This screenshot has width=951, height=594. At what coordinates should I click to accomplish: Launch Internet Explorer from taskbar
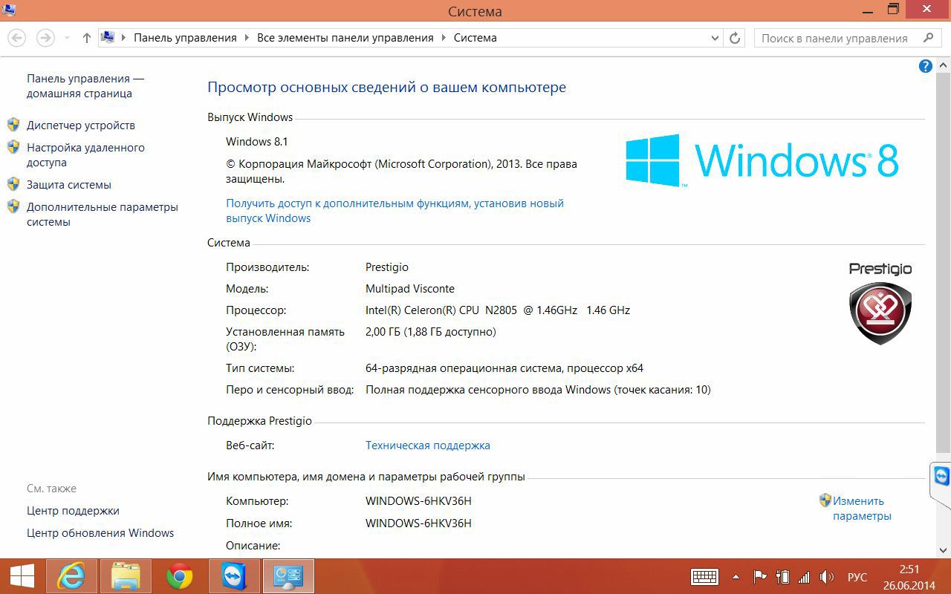point(71,576)
